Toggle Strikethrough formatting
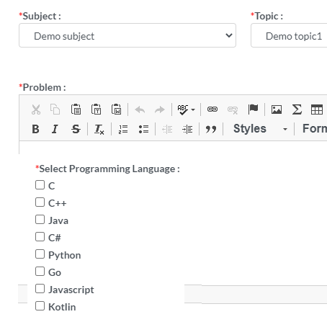This screenshot has width=327, height=322. coord(76,129)
